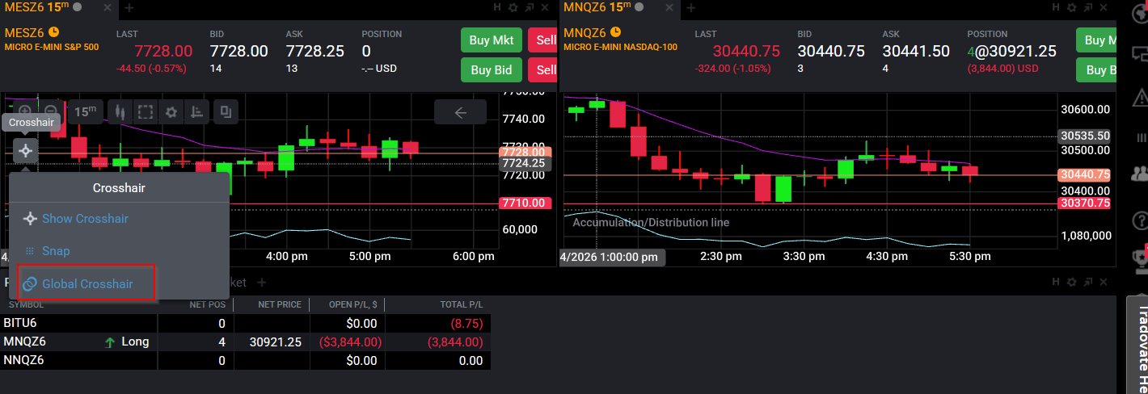Open the 15m interval selector on MESZ6 chart

[85, 111]
